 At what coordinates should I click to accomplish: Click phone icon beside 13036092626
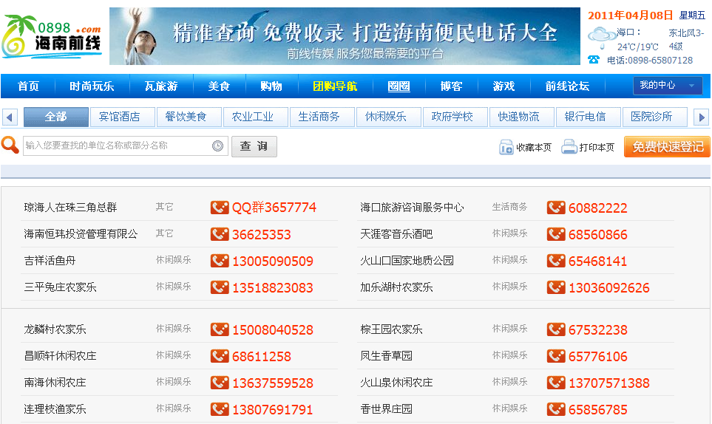(556, 287)
